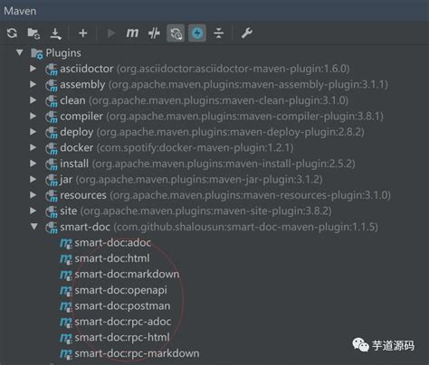Select the smart-doc:markdown goal

coord(127,274)
